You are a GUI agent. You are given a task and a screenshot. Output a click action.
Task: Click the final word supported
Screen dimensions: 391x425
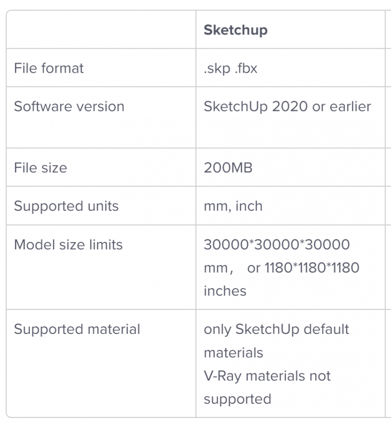238,399
